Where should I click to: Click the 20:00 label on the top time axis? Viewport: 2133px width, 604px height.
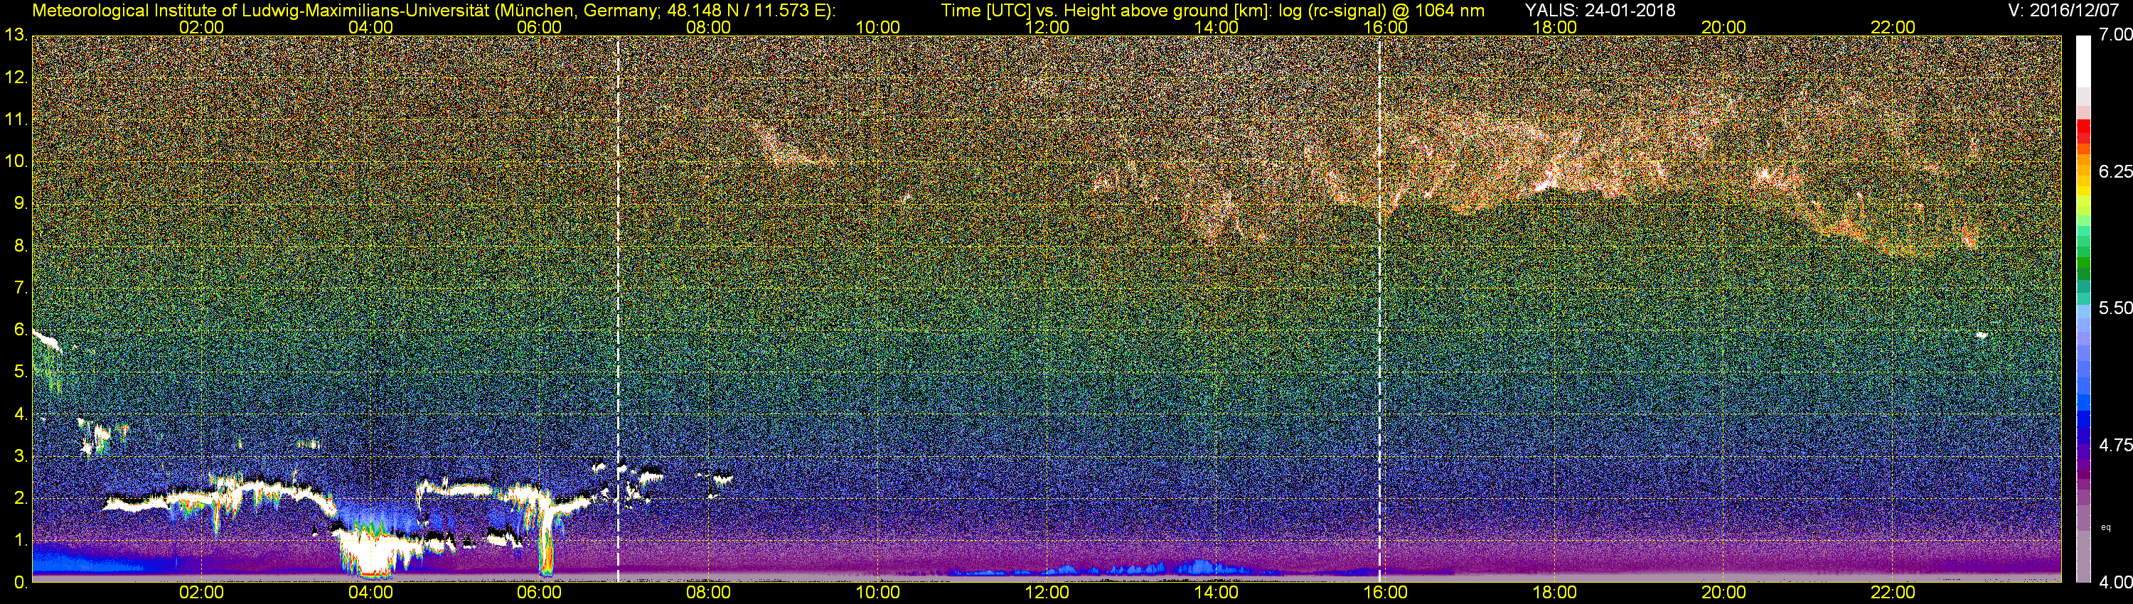(x=1724, y=27)
